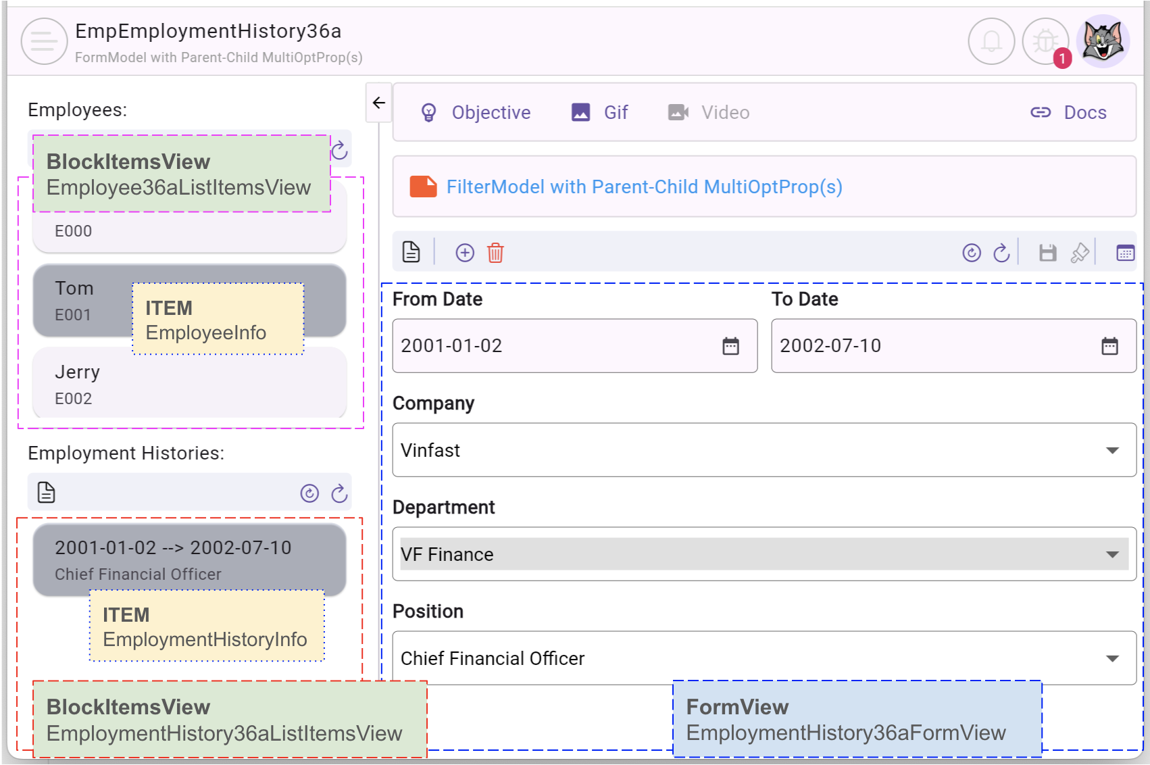Open the From Date calendar picker
This screenshot has width=1150, height=765.
[x=730, y=346]
